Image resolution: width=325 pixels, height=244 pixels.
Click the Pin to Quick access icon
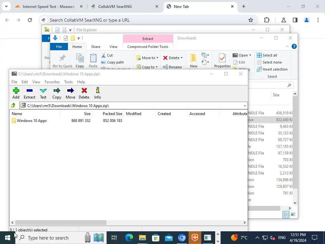point(63,58)
